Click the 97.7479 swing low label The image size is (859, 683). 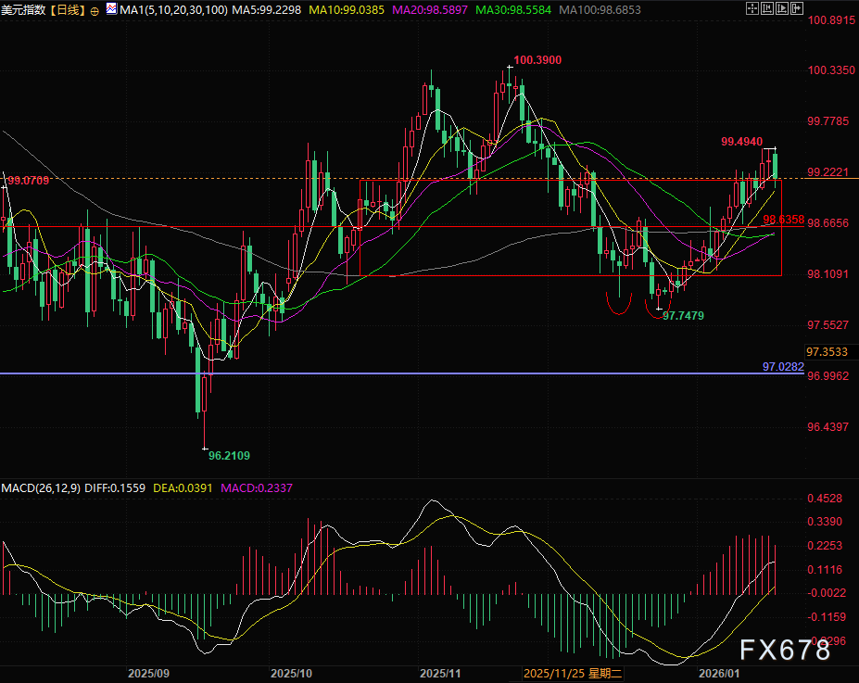coord(683,316)
